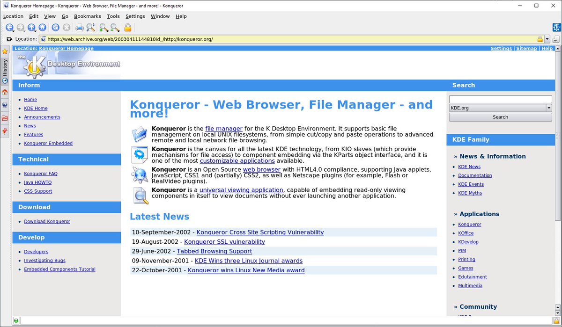
Task: Open the KDE Myths link
Action: (x=470, y=193)
